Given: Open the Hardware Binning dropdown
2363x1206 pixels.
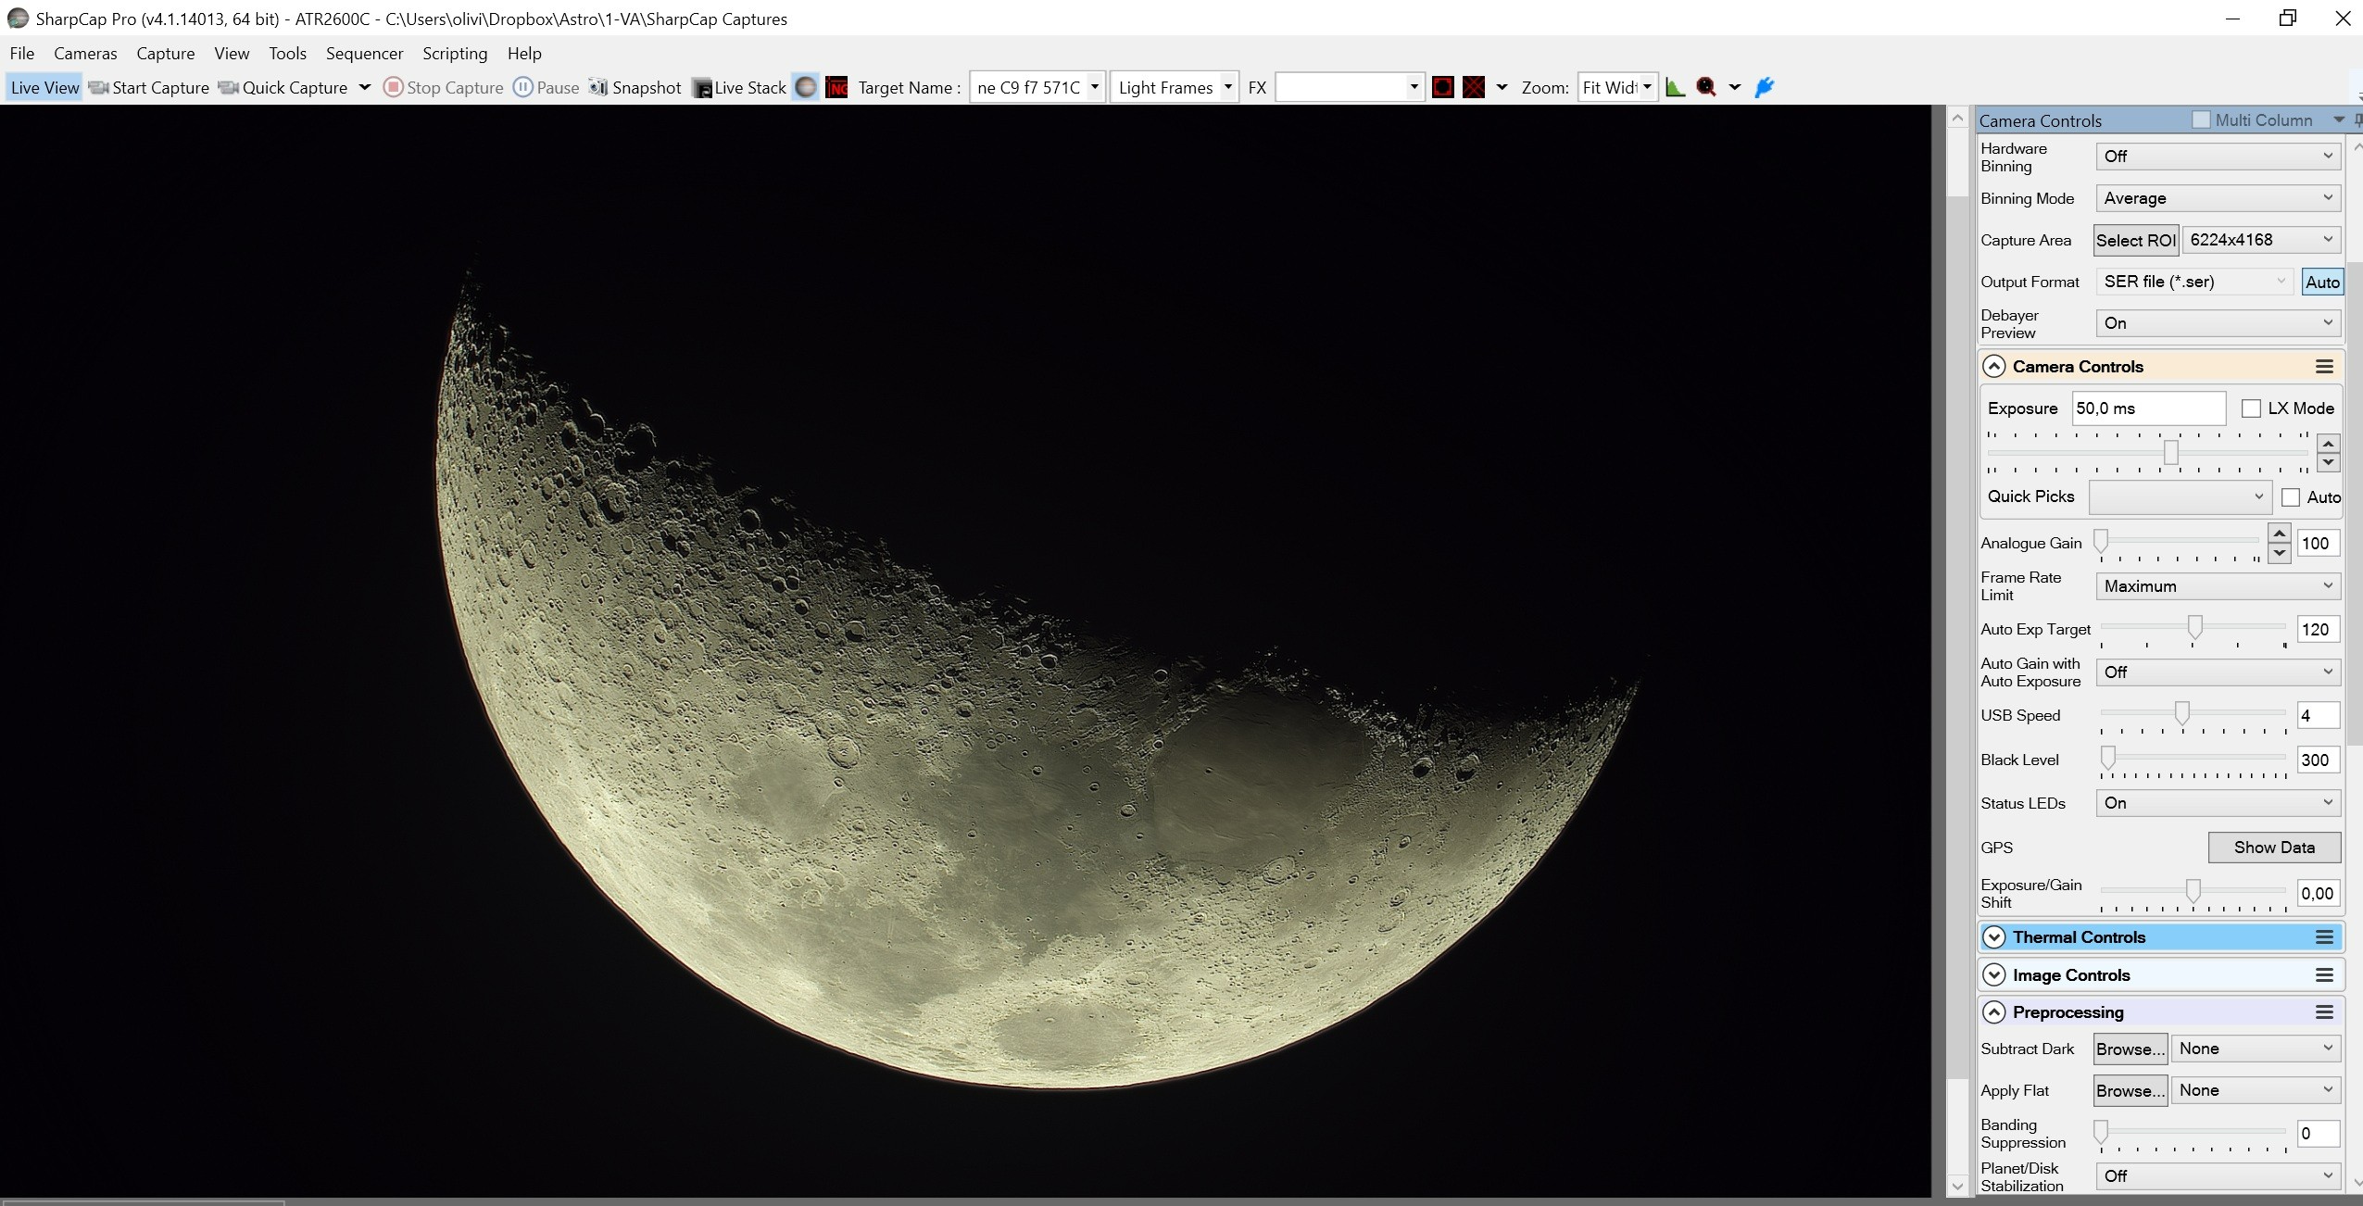Looking at the screenshot, I should pyautogui.click(x=2218, y=157).
